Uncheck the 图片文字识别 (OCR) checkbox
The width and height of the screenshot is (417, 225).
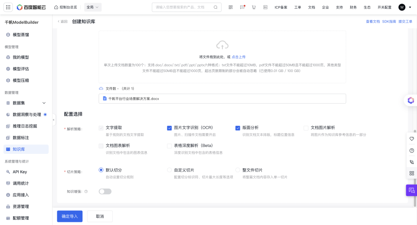169,128
